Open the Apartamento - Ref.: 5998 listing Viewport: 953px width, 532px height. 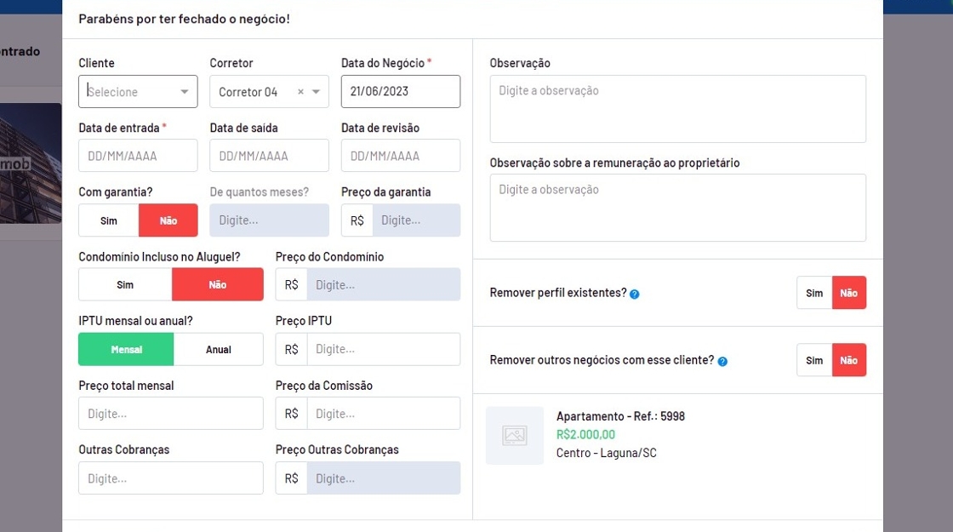point(620,416)
